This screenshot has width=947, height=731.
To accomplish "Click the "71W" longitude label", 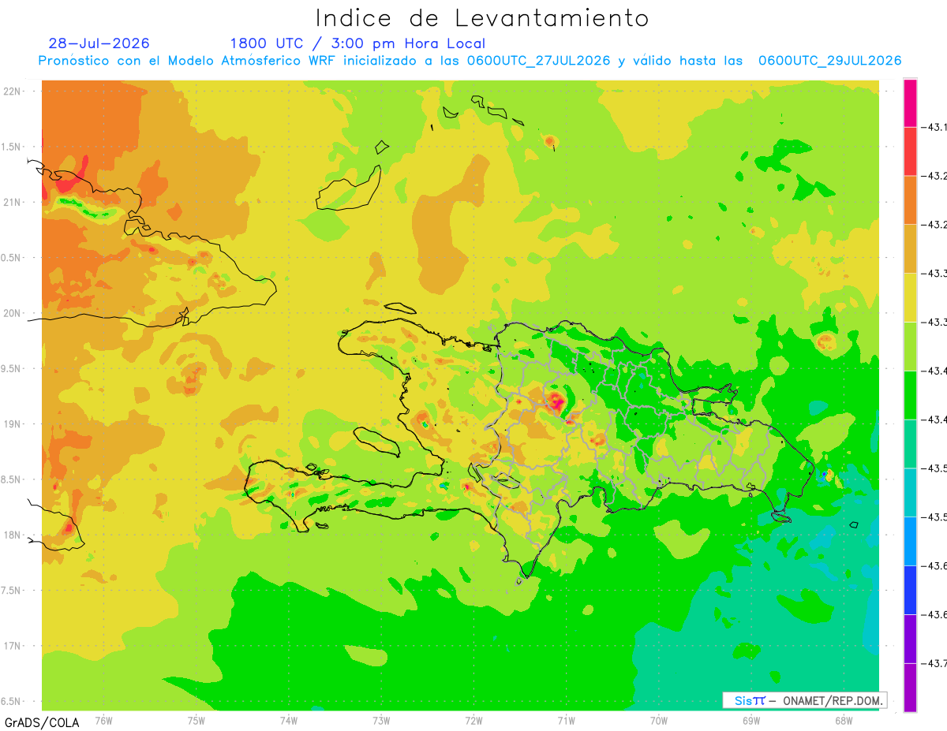I will [566, 720].
